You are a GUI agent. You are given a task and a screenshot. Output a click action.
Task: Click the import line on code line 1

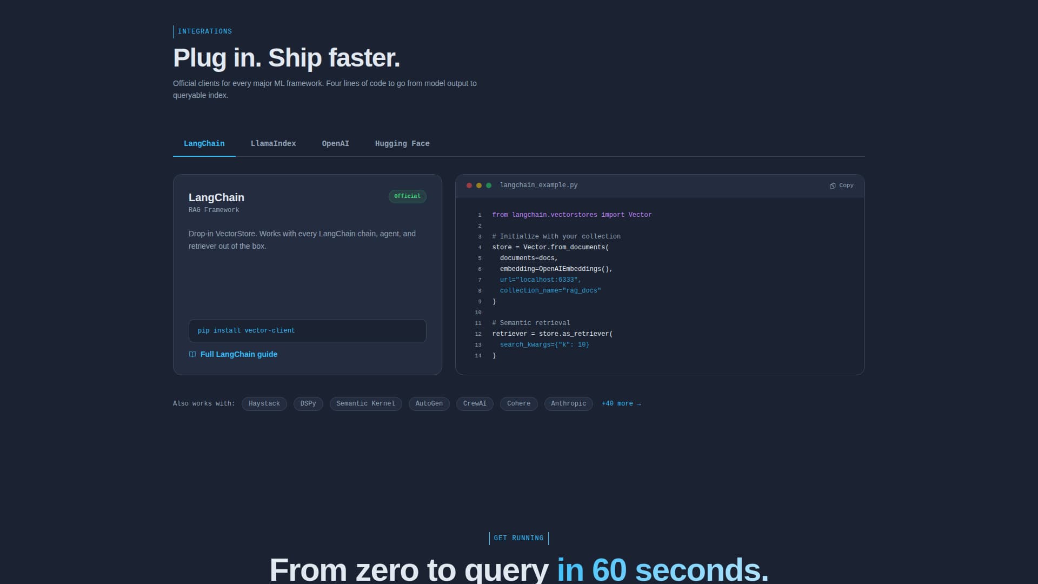[572, 215]
